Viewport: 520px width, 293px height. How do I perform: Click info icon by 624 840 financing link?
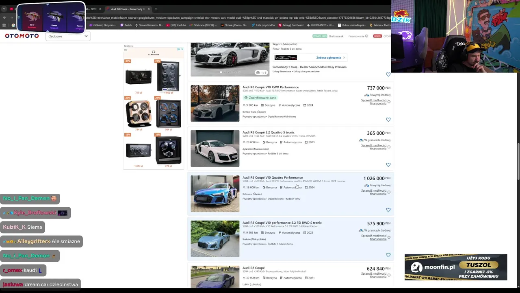[389, 275]
